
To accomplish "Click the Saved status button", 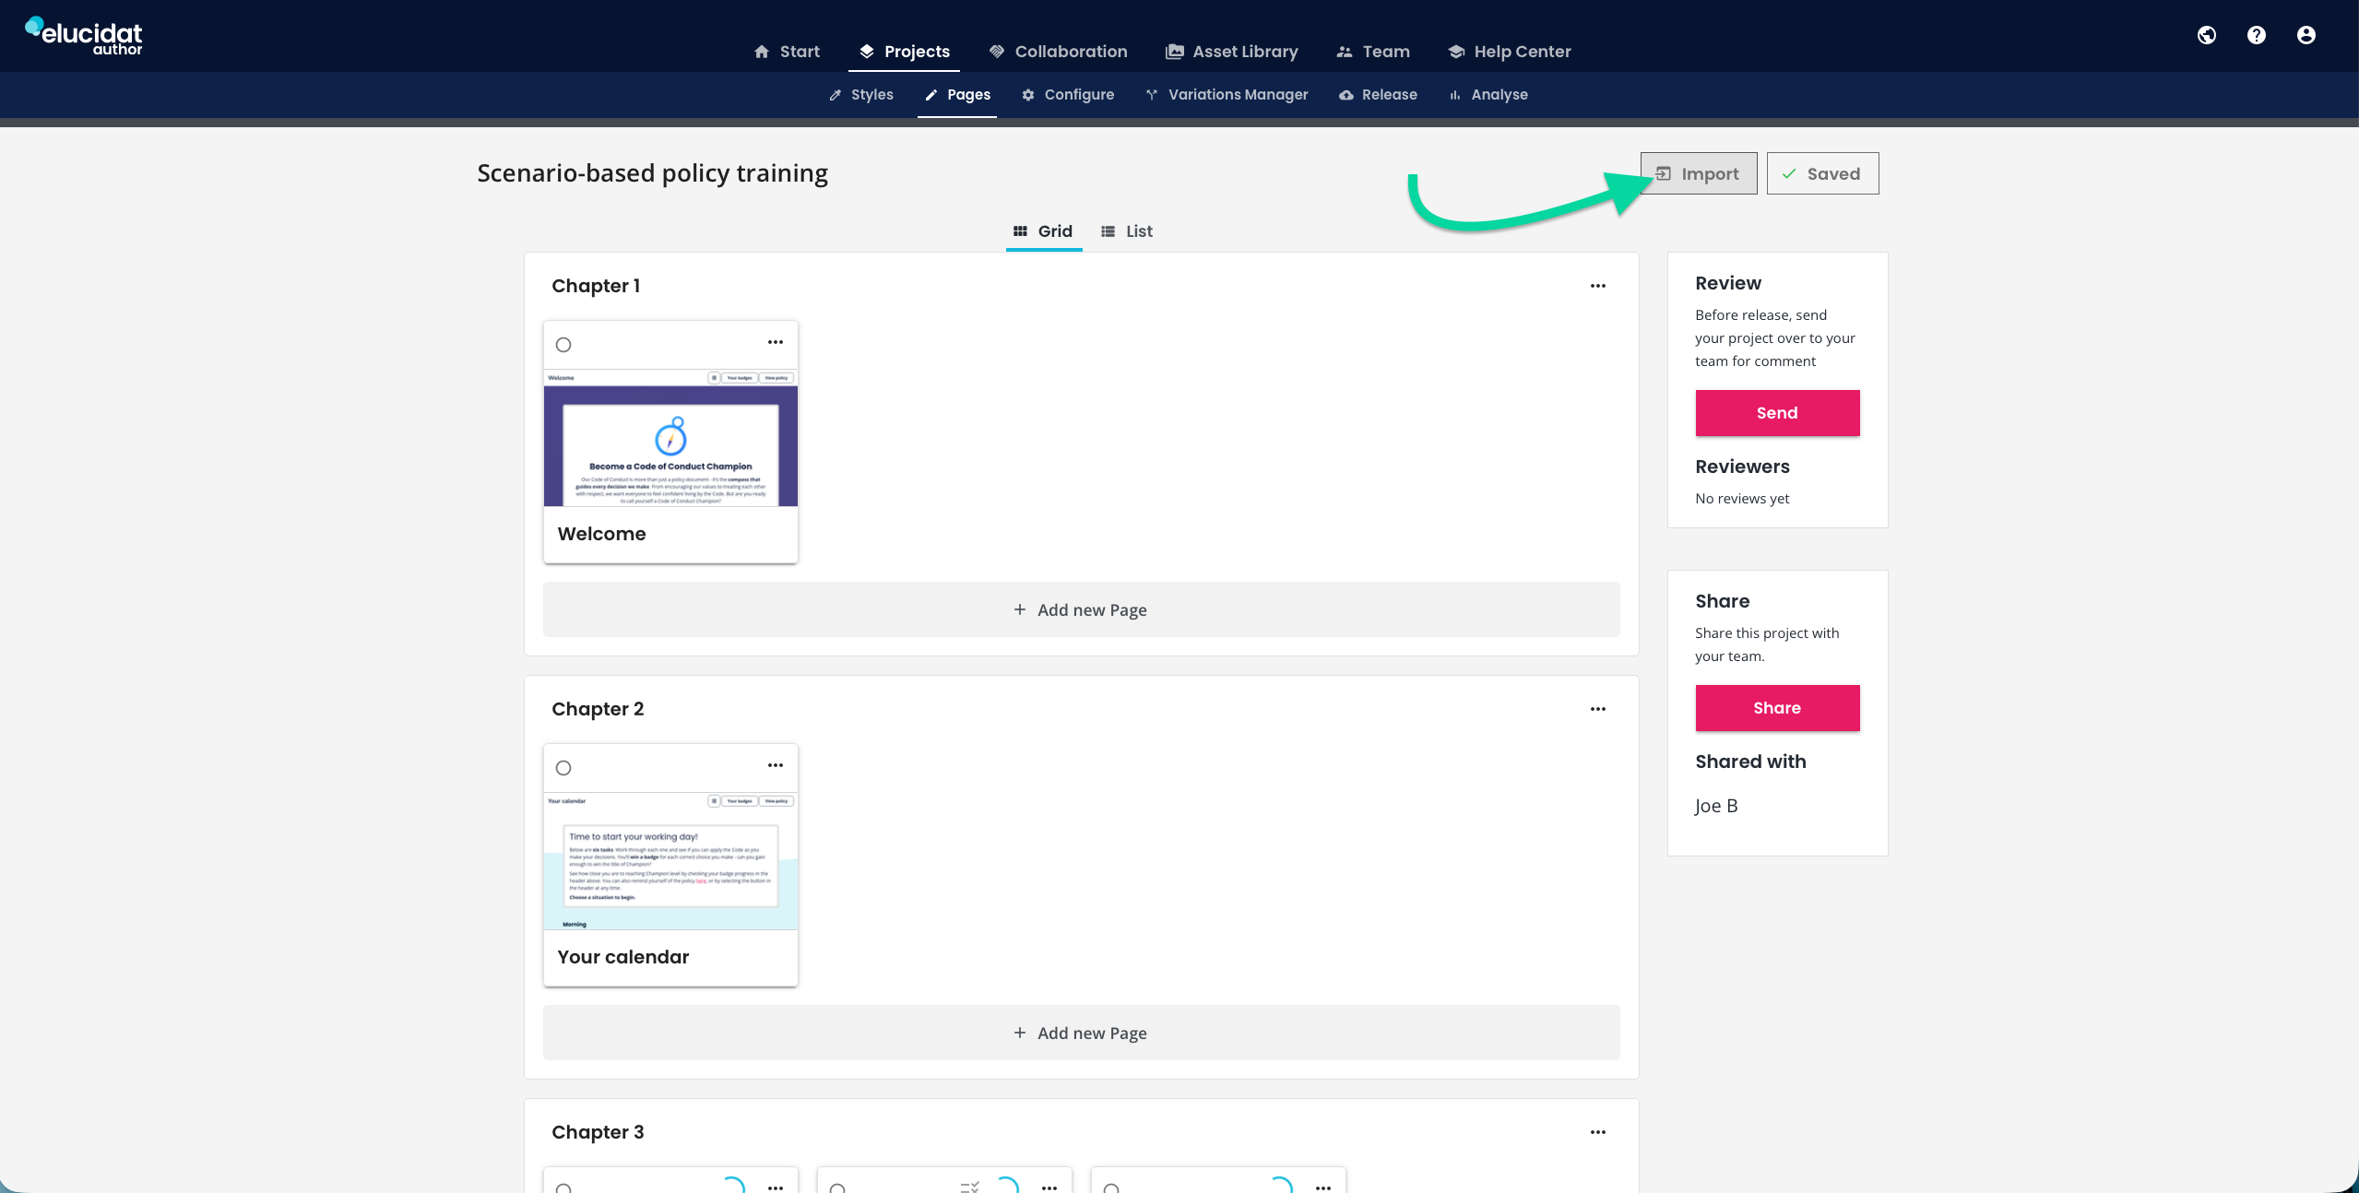I will (x=1822, y=173).
